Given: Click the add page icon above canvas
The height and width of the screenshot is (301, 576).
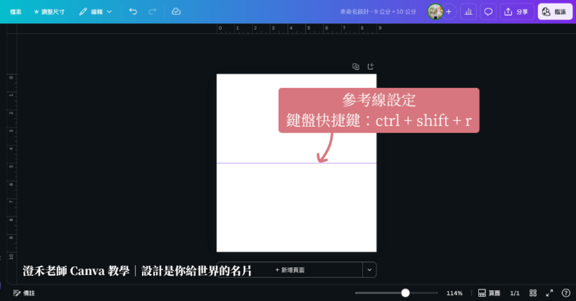Looking at the screenshot, I should click(371, 66).
